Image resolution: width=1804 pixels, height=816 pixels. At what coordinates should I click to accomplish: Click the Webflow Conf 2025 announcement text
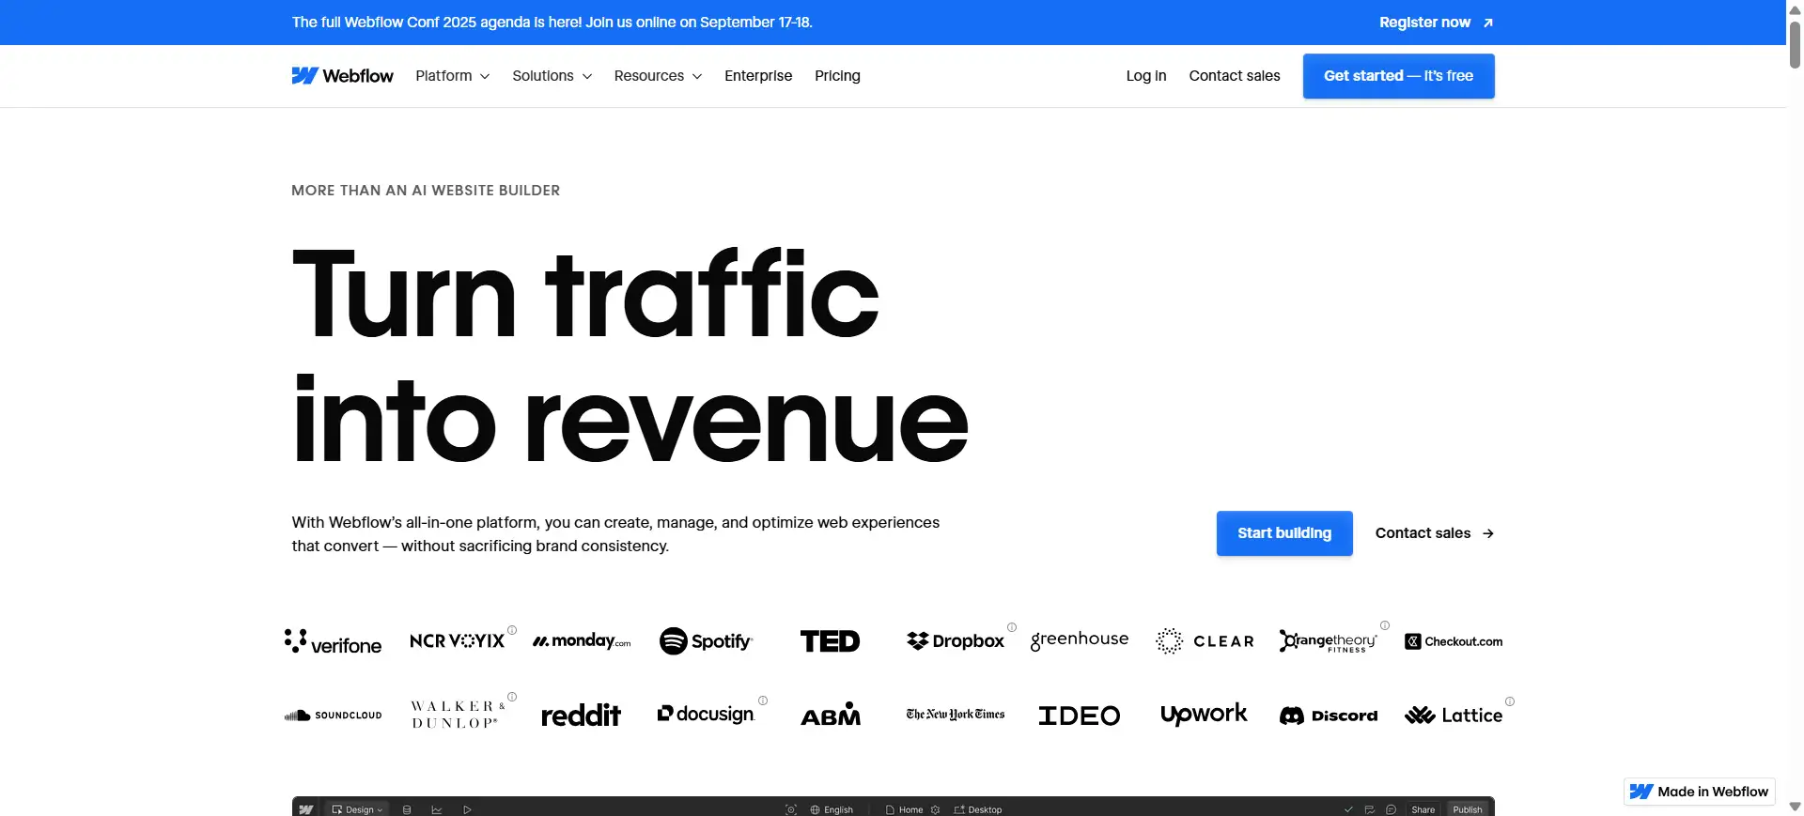(x=552, y=23)
